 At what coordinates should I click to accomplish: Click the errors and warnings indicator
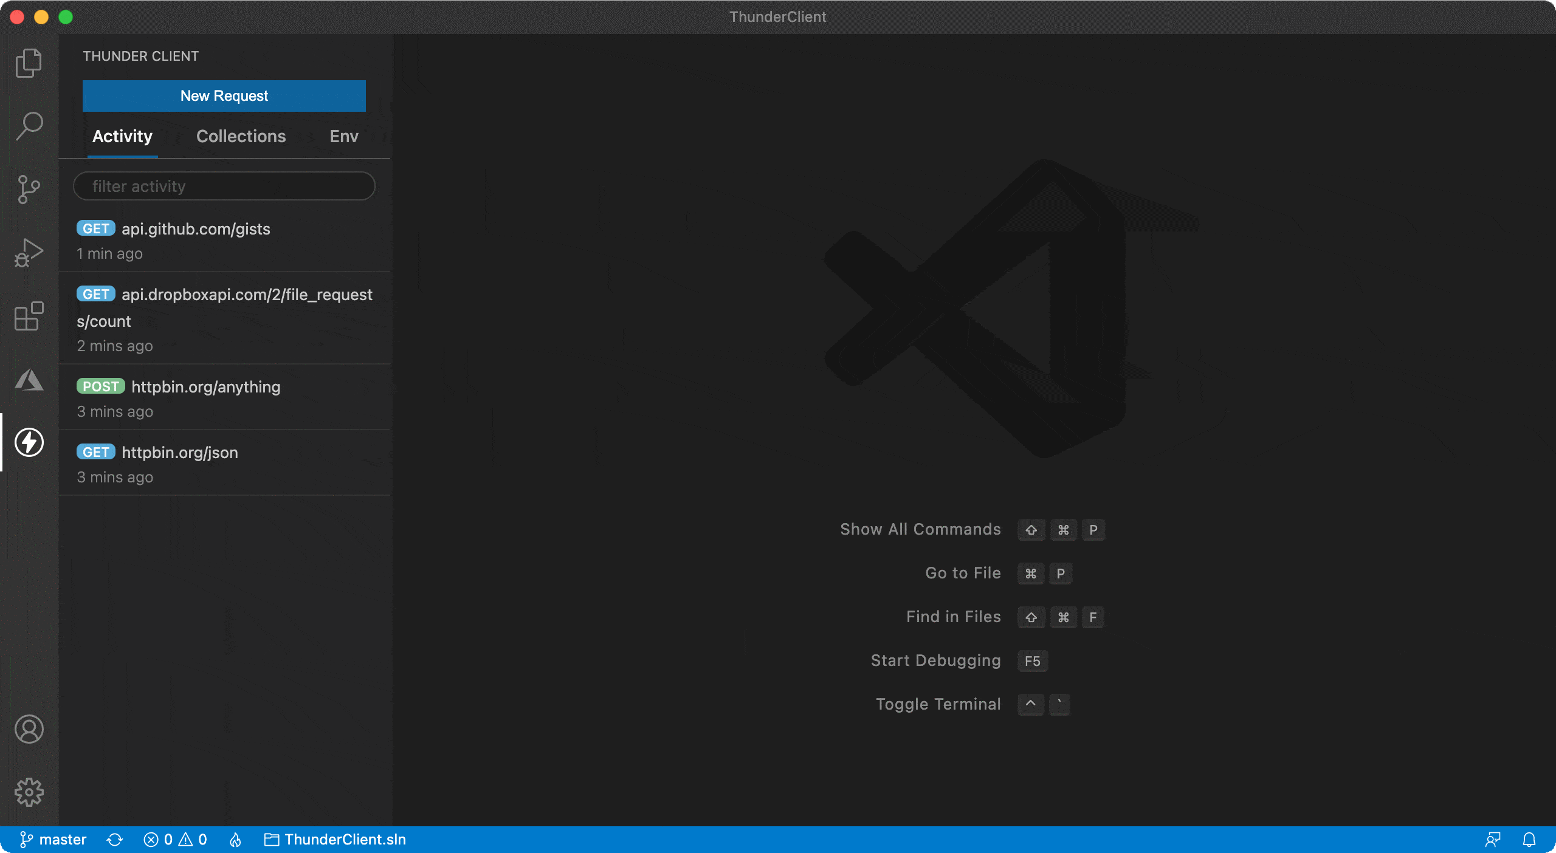pyautogui.click(x=175, y=839)
